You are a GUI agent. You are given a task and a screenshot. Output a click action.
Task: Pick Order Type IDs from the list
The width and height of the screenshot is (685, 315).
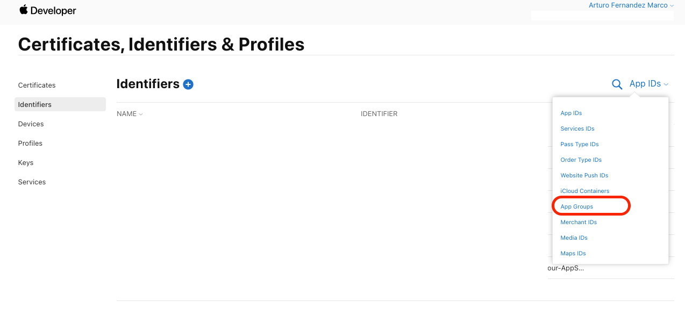(x=581, y=160)
